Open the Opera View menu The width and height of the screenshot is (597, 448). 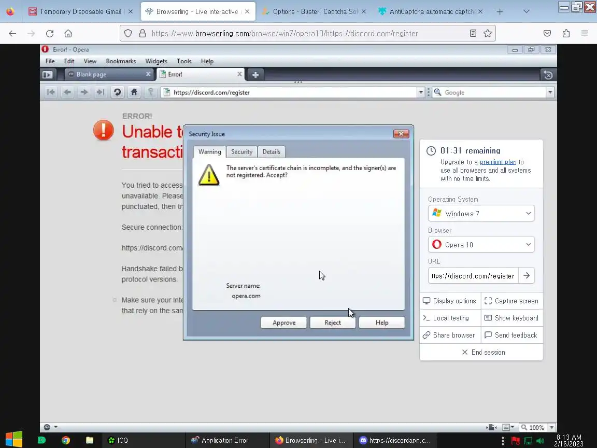(90, 61)
